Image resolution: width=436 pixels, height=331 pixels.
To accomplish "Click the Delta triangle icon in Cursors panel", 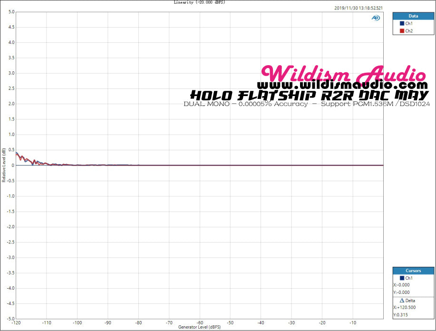I will click(402, 301).
